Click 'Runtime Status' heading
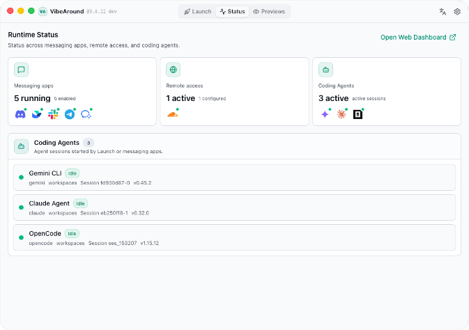Screen dimensions: 469x330 click(x=33, y=35)
